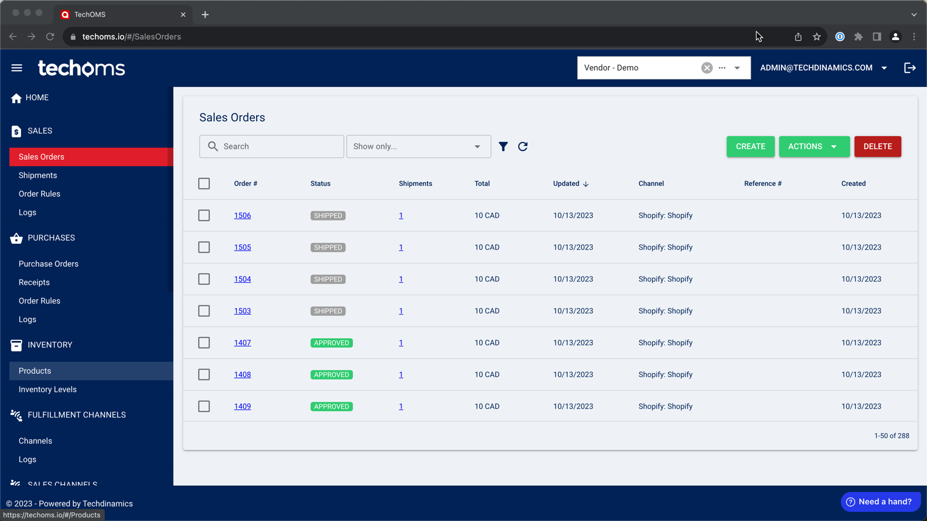Viewport: 927px width, 521px height.
Task: Open Inventory Levels in the sidebar
Action: pyautogui.click(x=48, y=390)
